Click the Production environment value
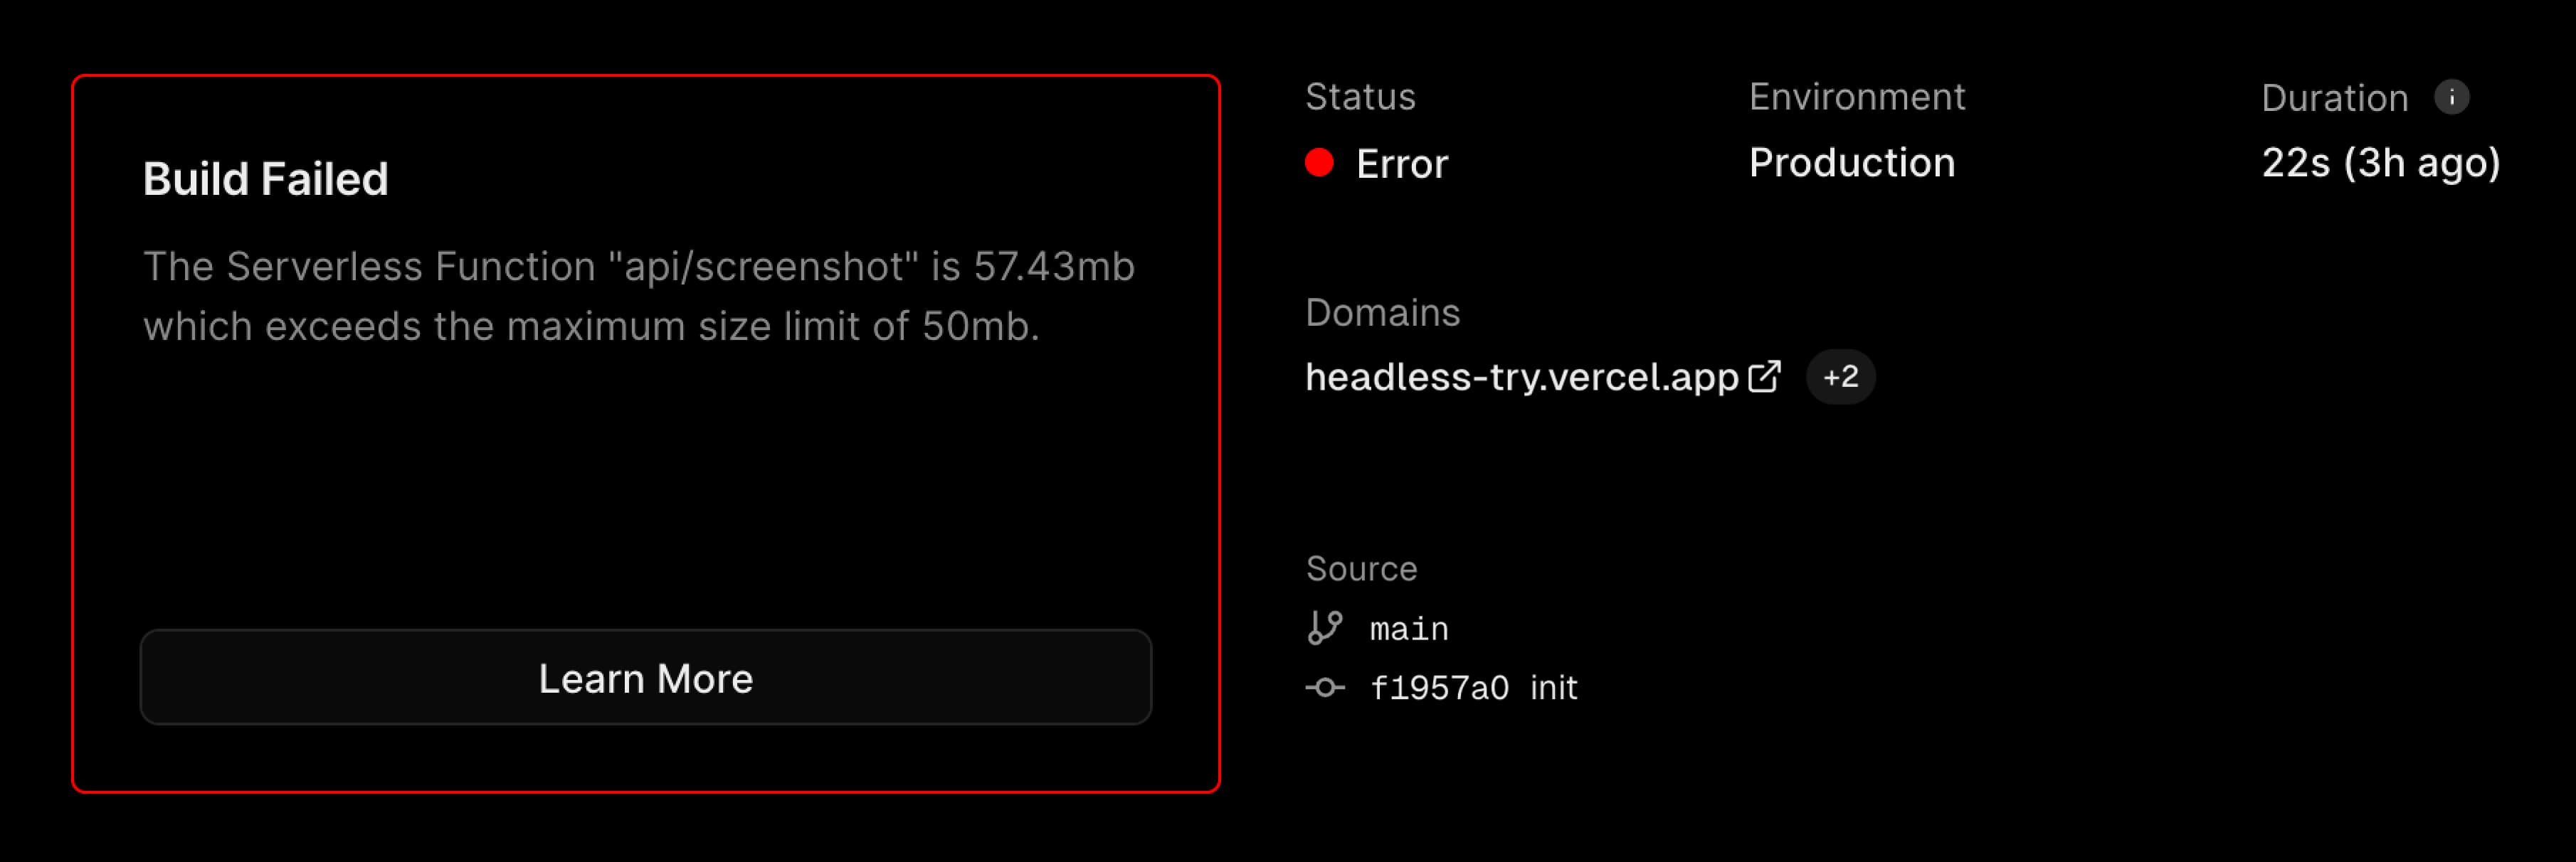 click(1852, 163)
